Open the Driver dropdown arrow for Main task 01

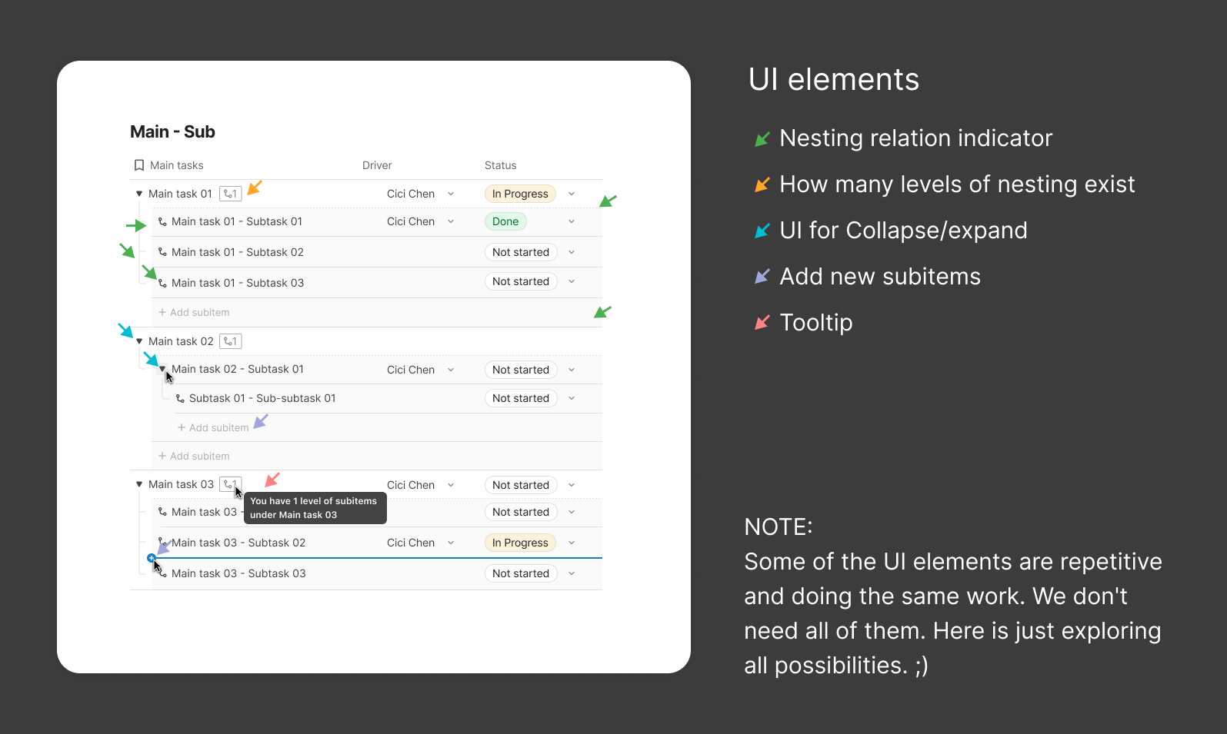point(451,194)
